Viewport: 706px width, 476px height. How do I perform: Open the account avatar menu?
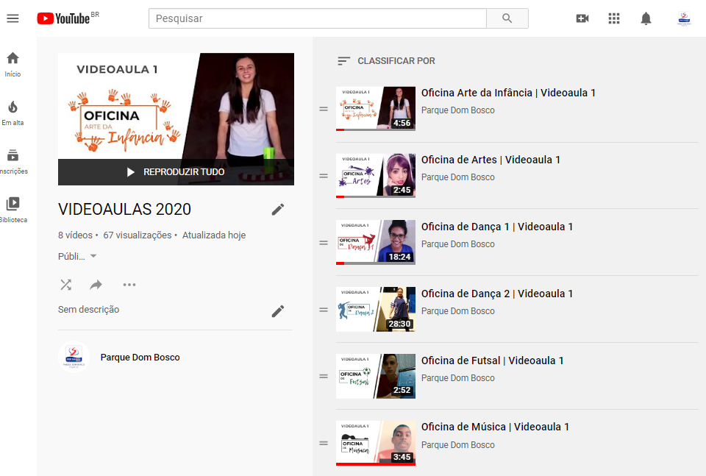684,18
